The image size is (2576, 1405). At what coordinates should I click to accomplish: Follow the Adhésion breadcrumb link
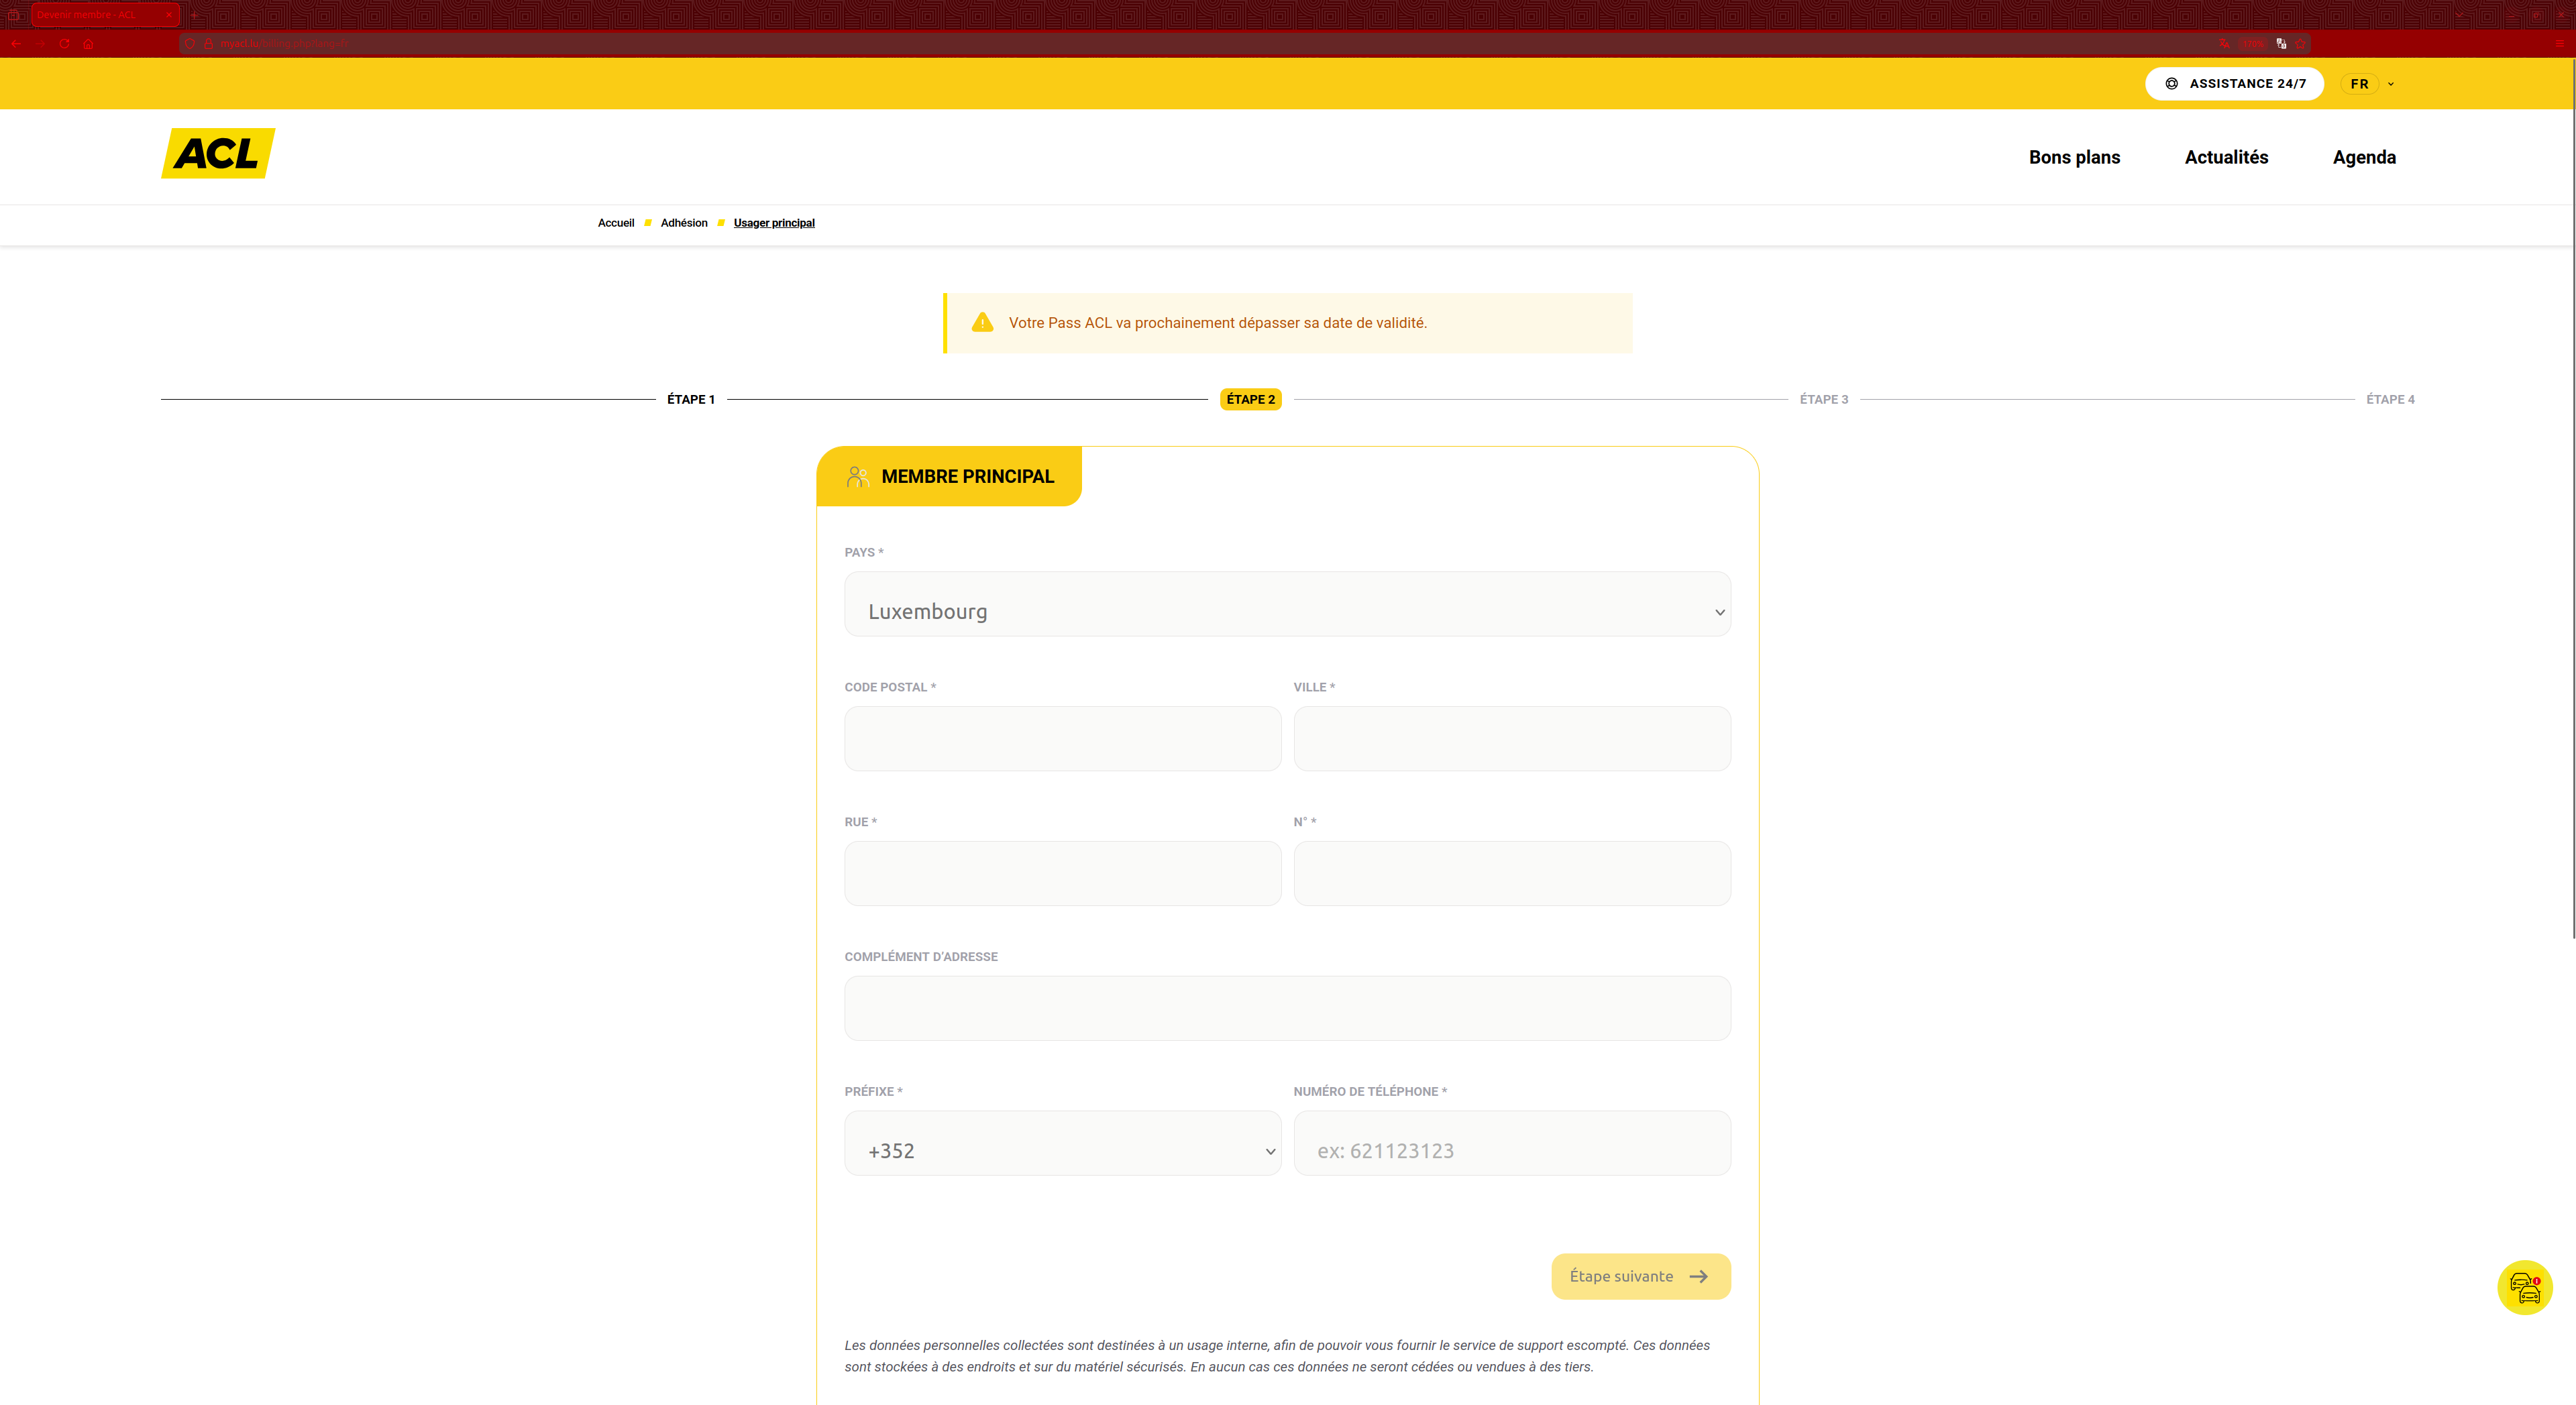tap(683, 223)
